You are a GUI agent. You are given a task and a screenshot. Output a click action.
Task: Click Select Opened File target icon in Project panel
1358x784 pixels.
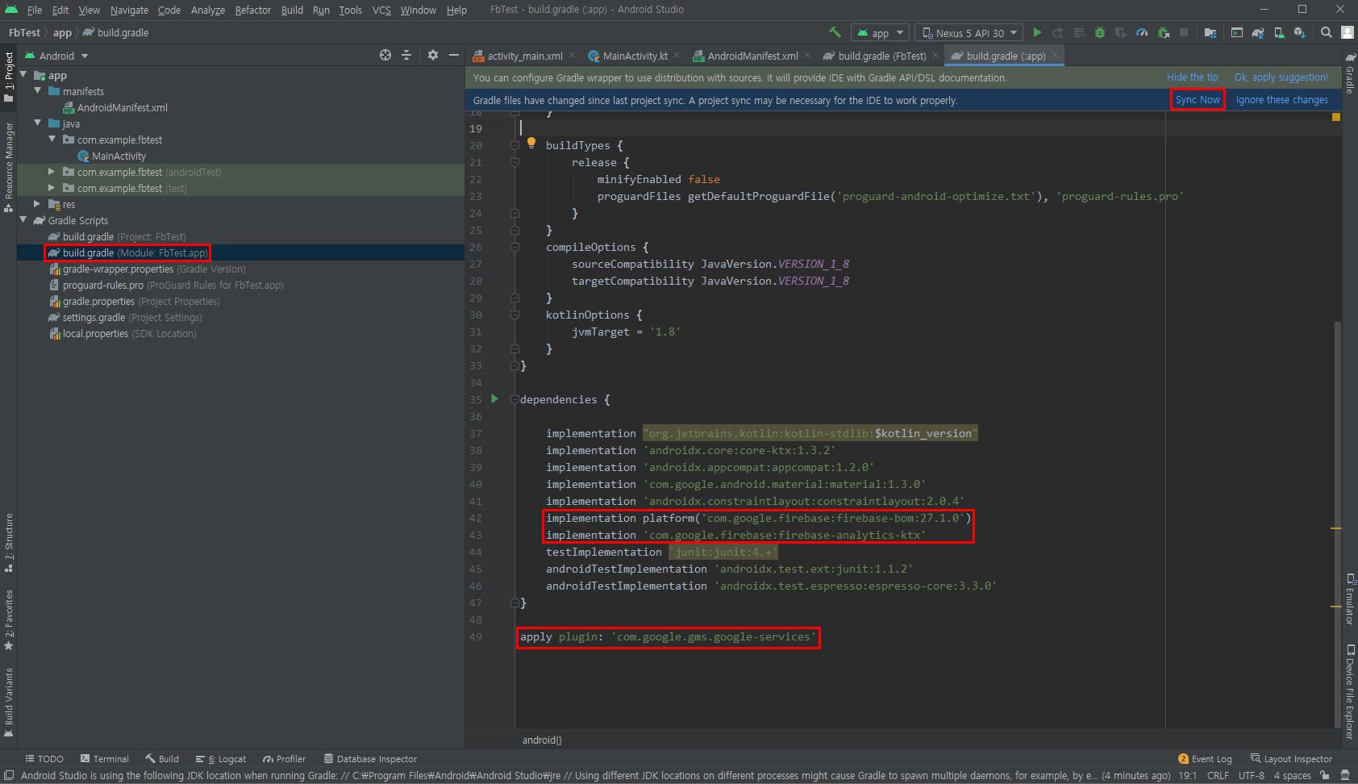(385, 55)
